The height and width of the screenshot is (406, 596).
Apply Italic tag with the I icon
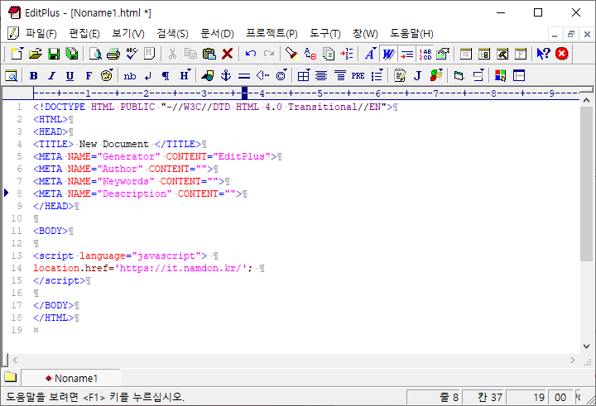coord(51,76)
